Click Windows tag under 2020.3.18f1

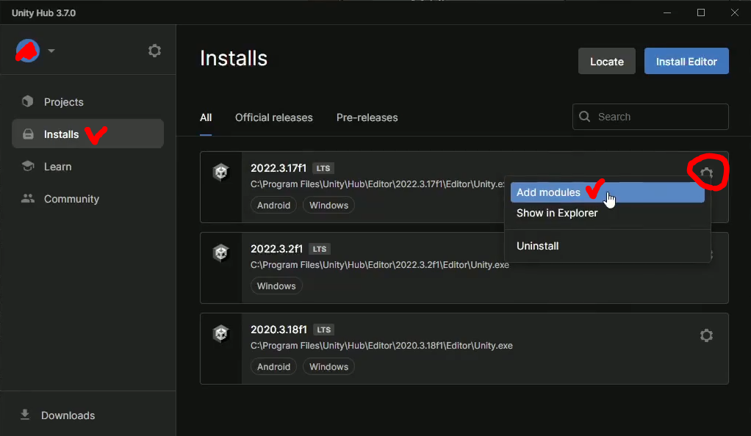[328, 367]
